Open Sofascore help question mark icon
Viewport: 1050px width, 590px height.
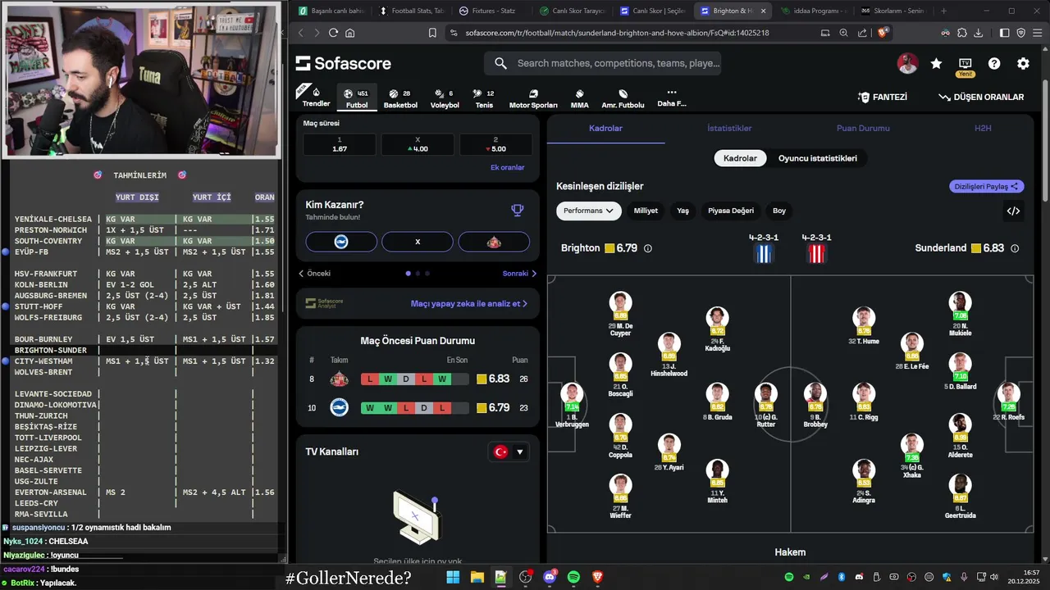point(994,64)
